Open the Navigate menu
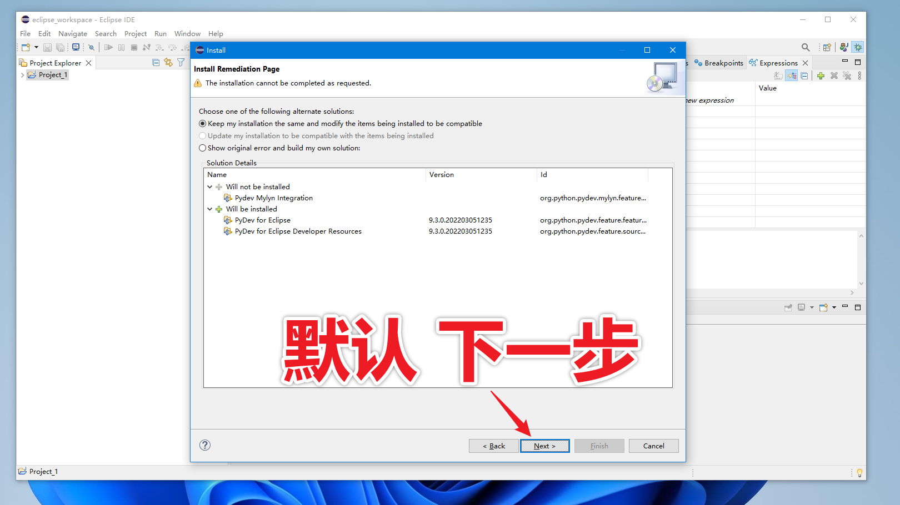Image resolution: width=900 pixels, height=505 pixels. [73, 34]
